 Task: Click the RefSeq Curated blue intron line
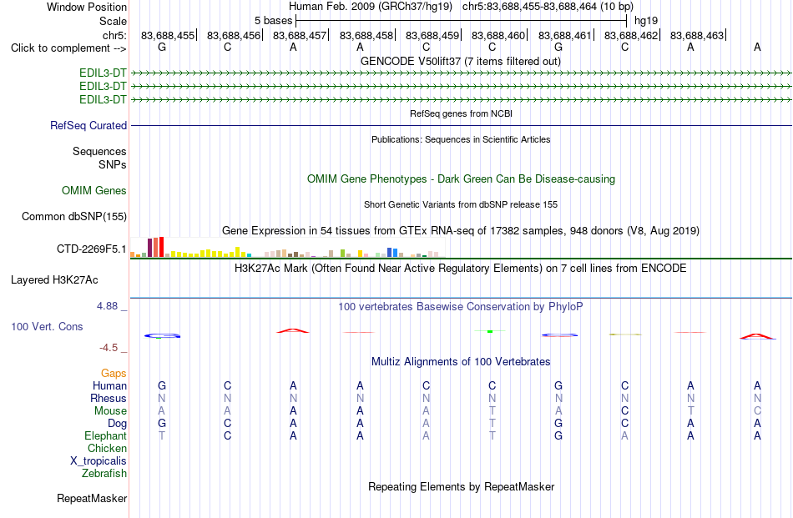coord(461,125)
